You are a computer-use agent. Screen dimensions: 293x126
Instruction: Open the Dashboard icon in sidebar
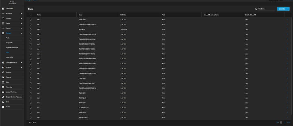3,9
